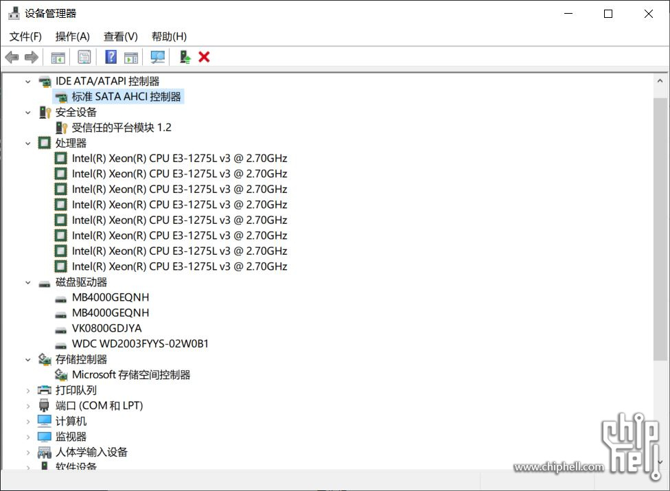Click the blue Help question-mark toolbar icon
The width and height of the screenshot is (670, 491).
point(111,57)
